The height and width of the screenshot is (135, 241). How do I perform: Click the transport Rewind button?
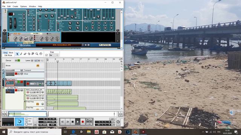click(x=63, y=122)
